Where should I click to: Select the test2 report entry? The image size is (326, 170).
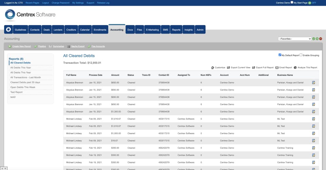[x=13, y=97]
